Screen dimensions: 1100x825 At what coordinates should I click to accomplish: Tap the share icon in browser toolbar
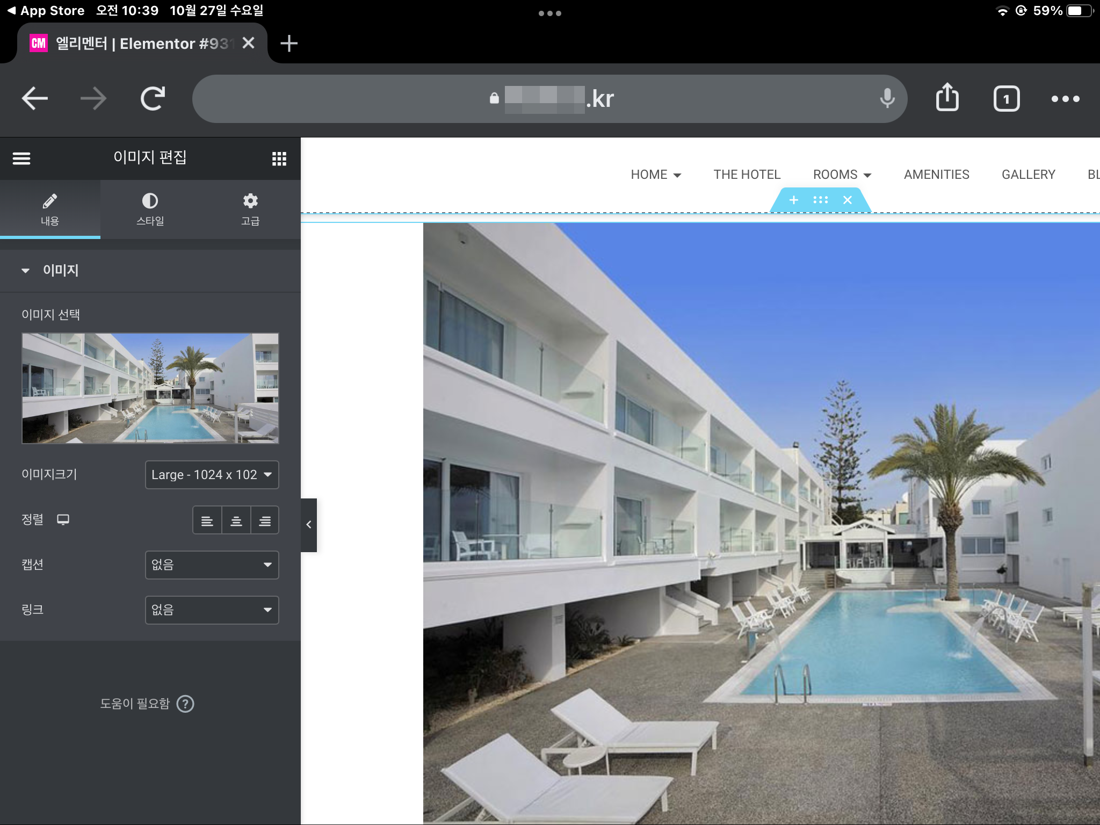(947, 98)
